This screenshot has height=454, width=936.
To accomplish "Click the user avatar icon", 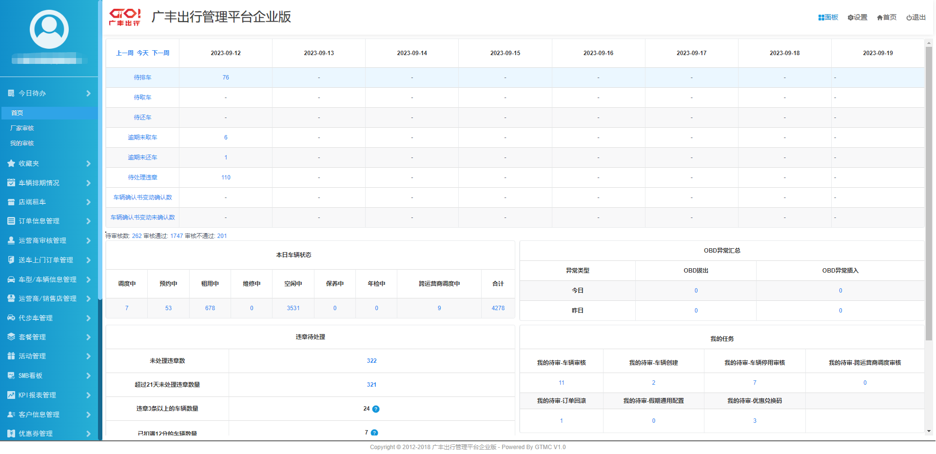I will (x=49, y=29).
